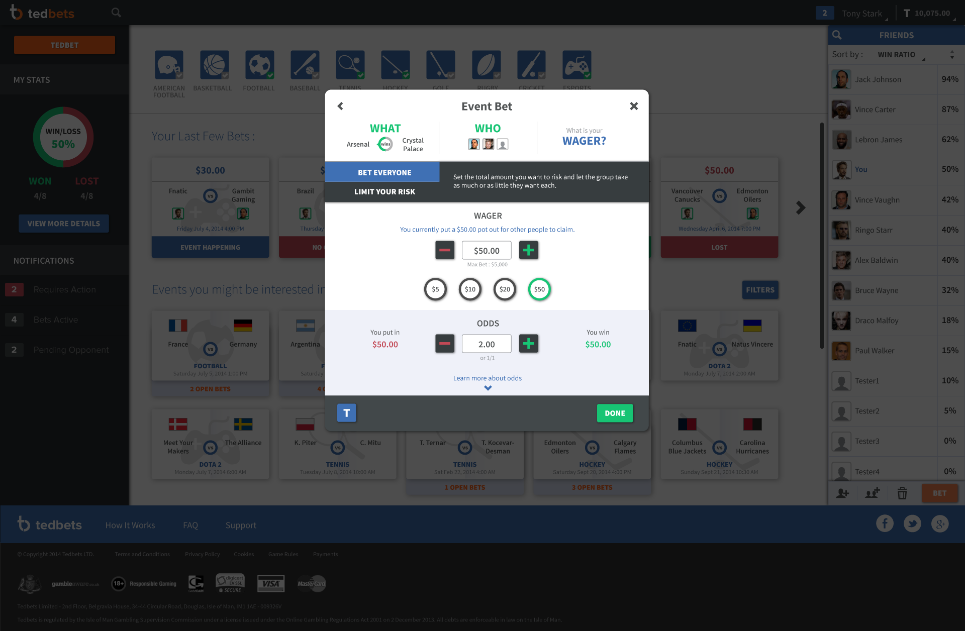965x631 pixels.
Task: Click the blue T currency icon in dialog
Action: [346, 413]
